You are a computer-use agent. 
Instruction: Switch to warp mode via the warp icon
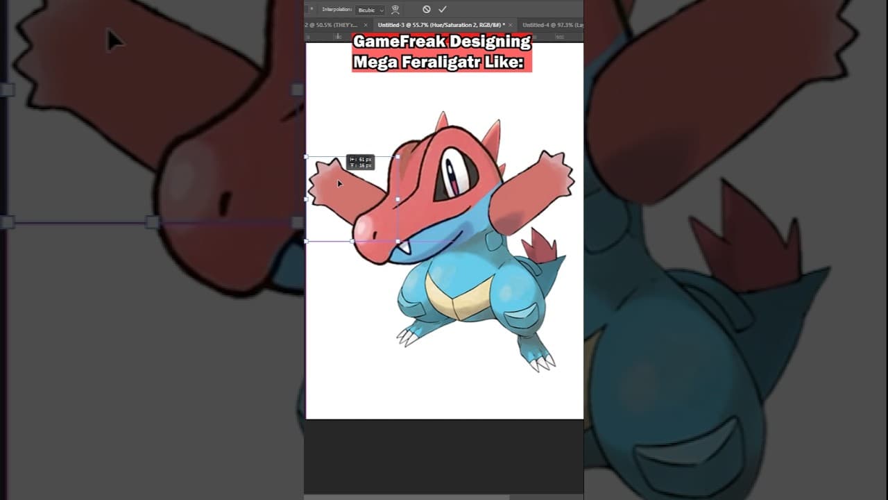[395, 10]
